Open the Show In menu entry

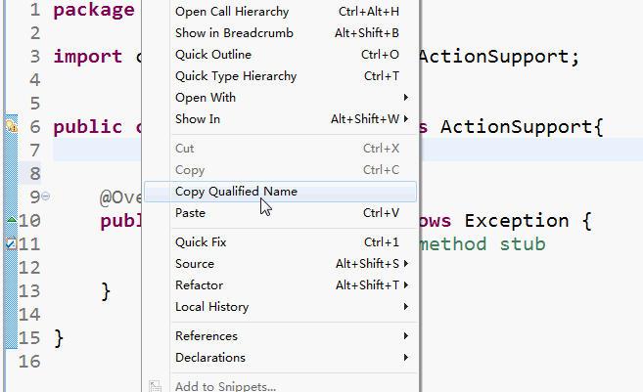(198, 119)
